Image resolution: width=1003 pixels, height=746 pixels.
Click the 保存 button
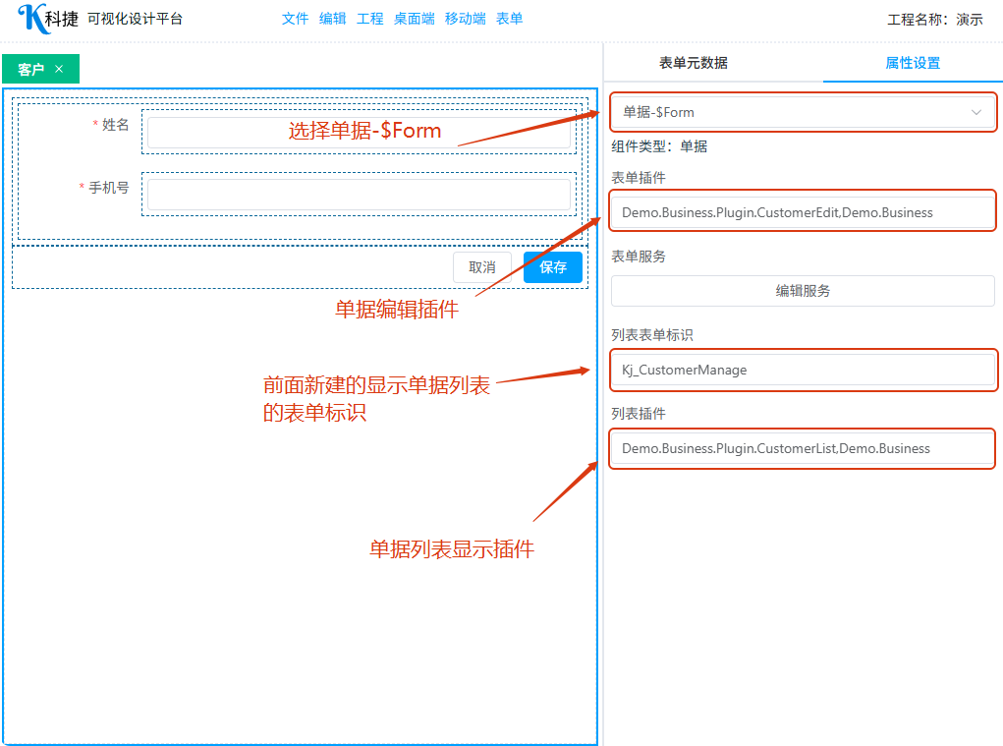[552, 267]
